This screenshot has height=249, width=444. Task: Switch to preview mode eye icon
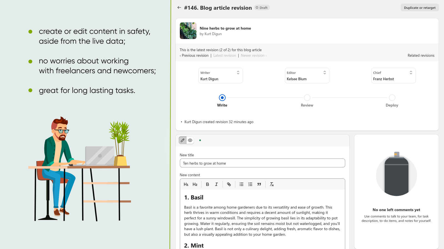tap(190, 140)
